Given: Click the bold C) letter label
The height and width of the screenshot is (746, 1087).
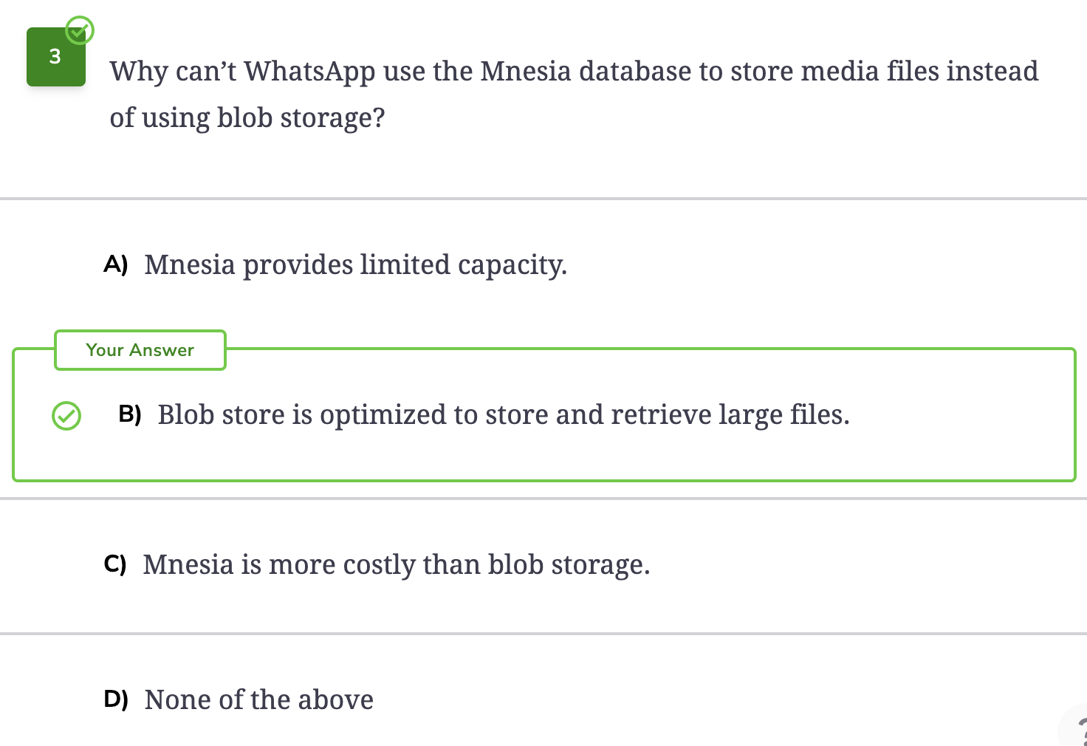Looking at the screenshot, I should click(115, 564).
